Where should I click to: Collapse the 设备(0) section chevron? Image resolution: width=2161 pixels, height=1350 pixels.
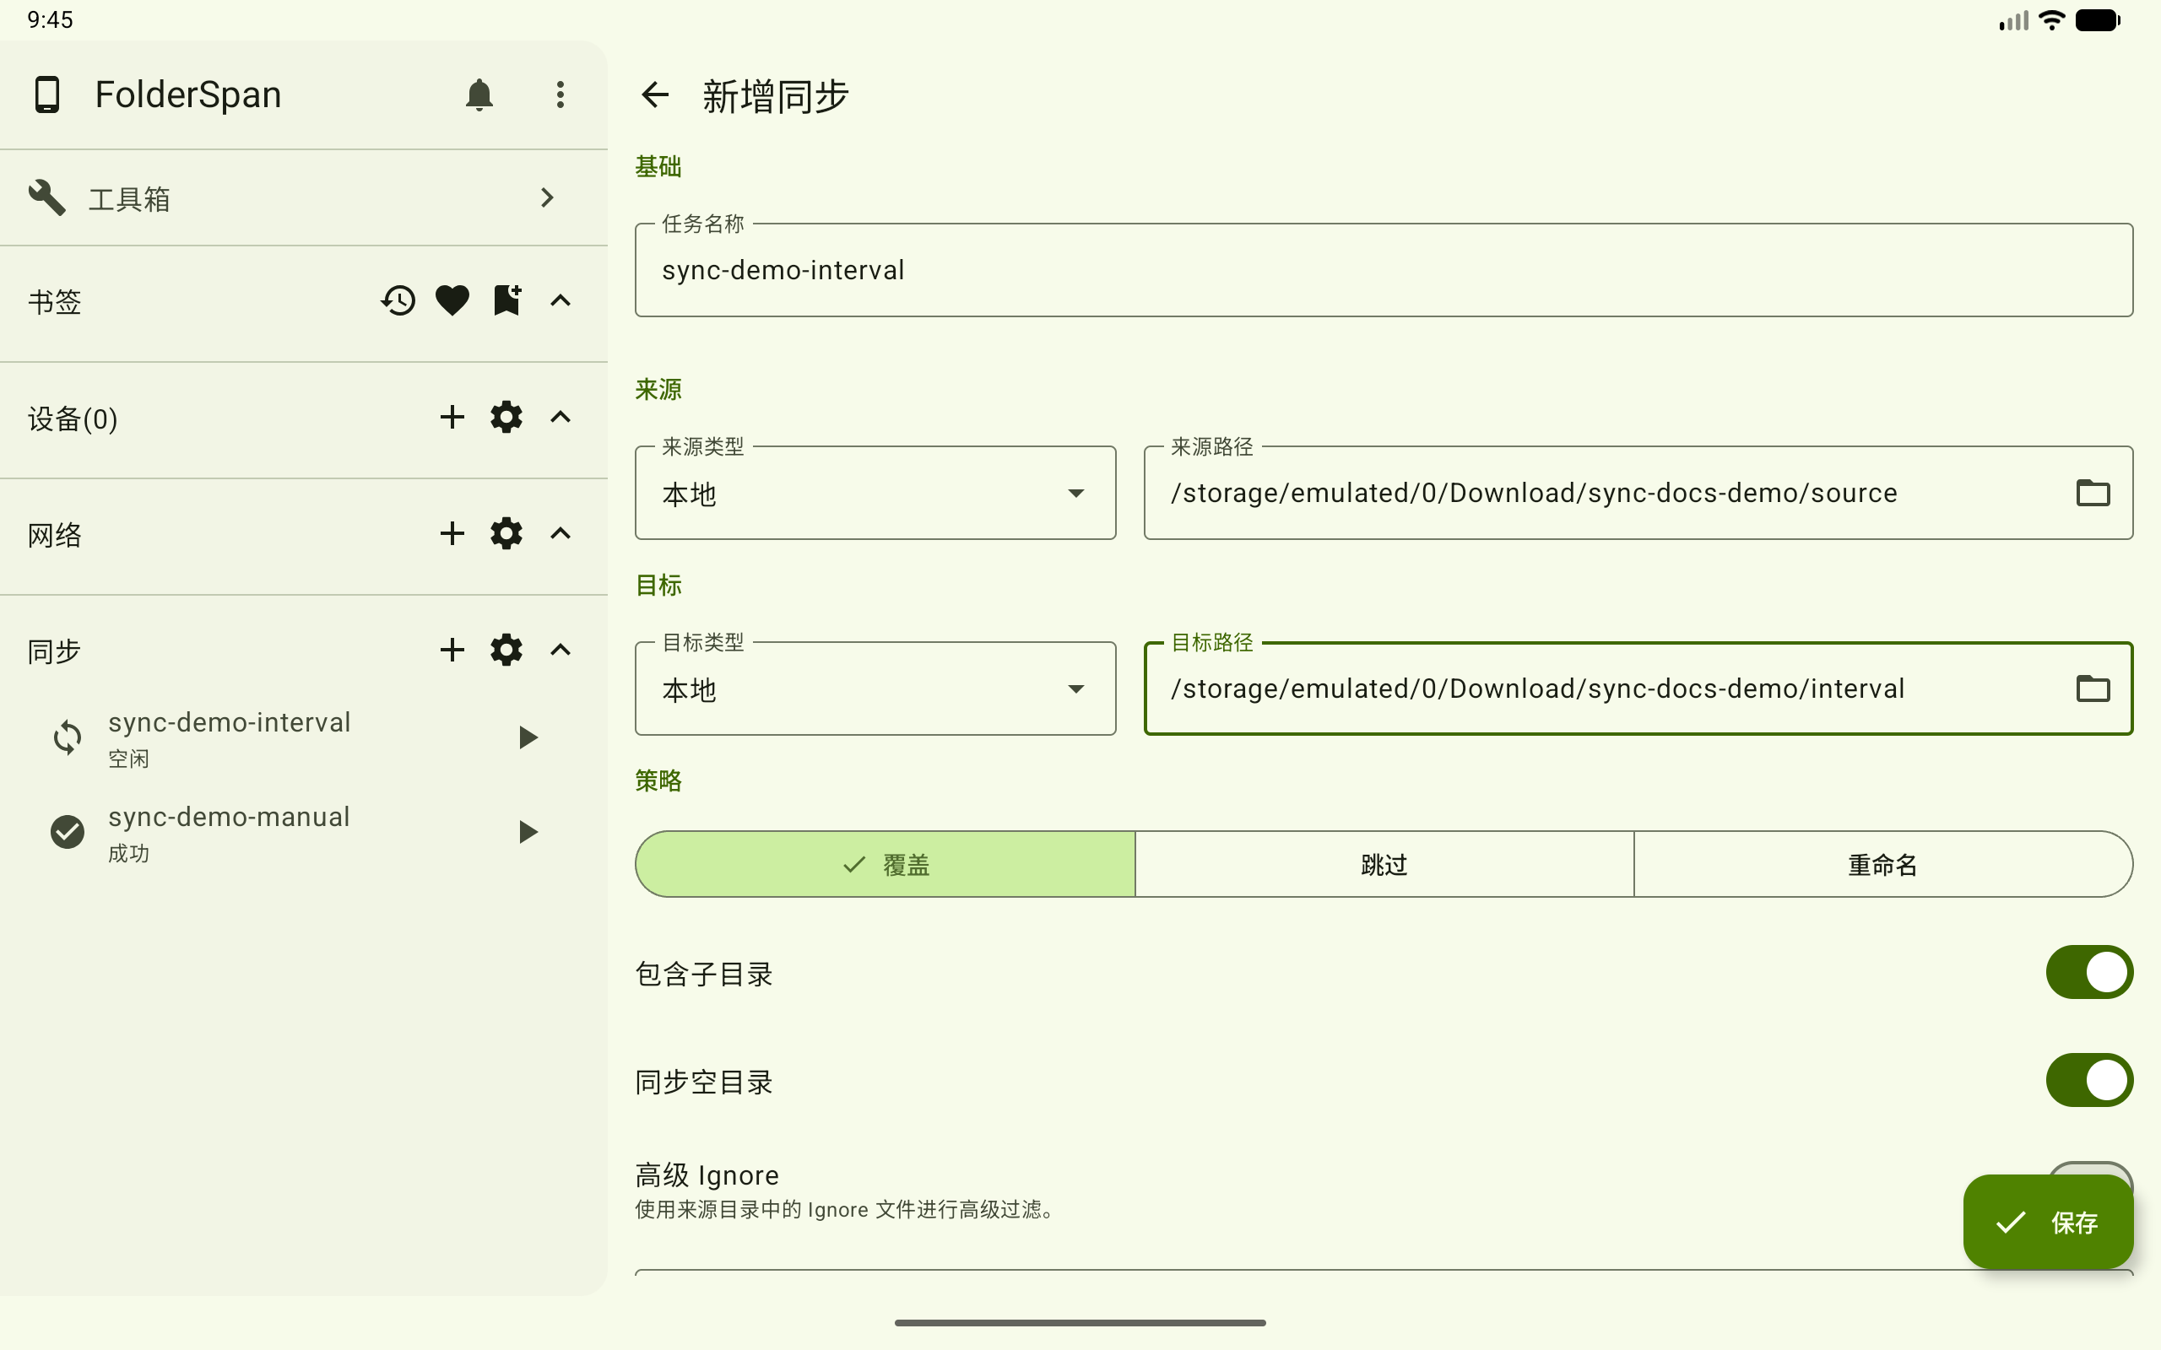click(560, 417)
